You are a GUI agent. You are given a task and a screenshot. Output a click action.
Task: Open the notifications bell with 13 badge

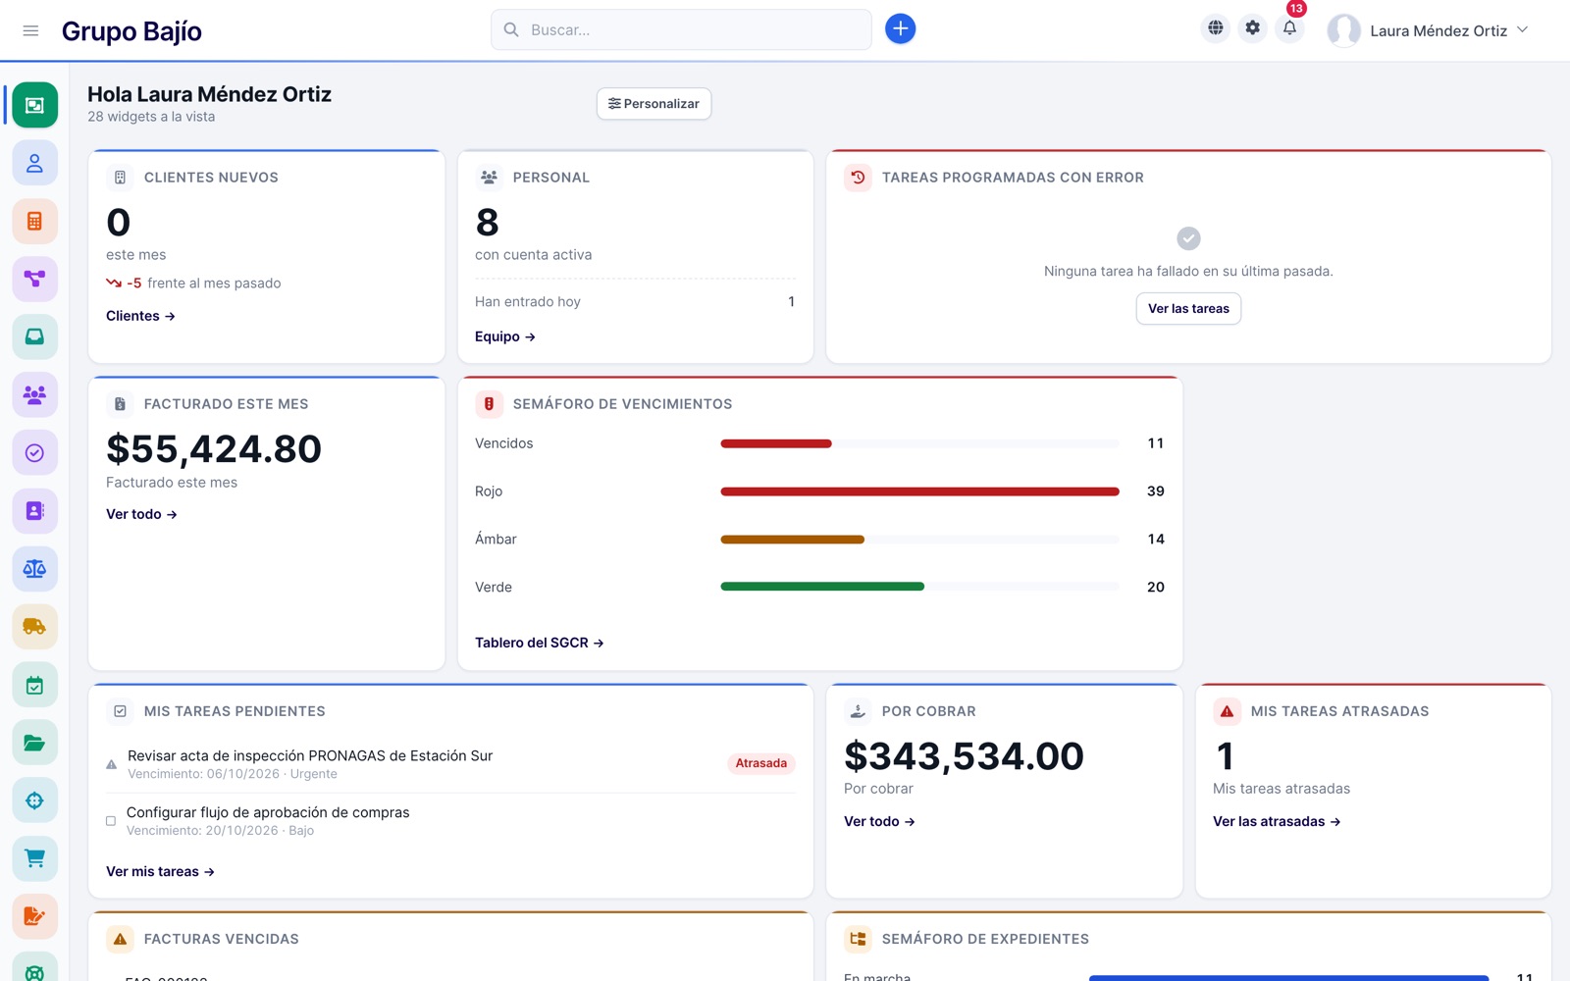pyautogui.click(x=1289, y=28)
